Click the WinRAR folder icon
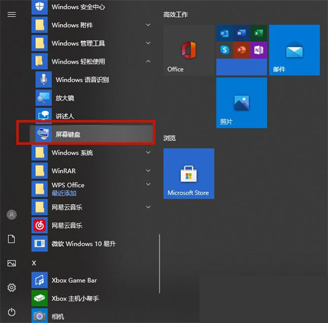The image size is (328, 323). 39,171
